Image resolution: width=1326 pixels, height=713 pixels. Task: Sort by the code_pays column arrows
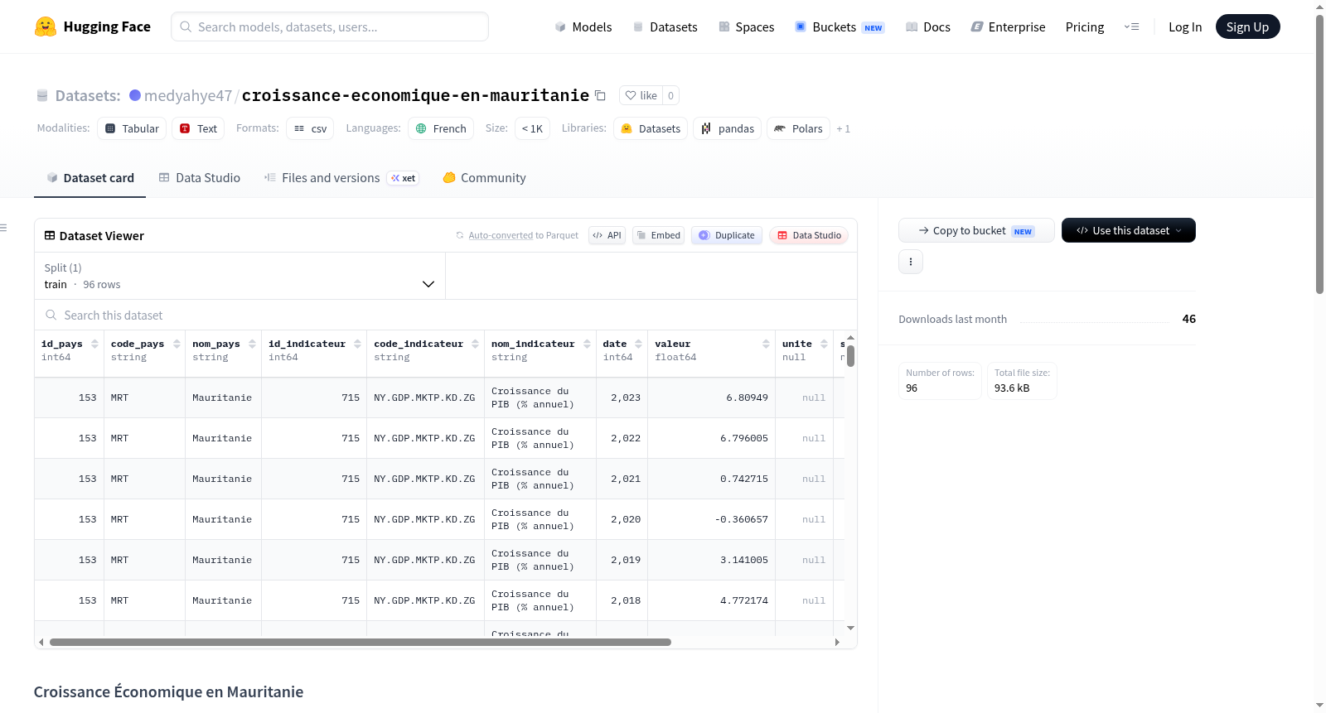[x=177, y=344]
